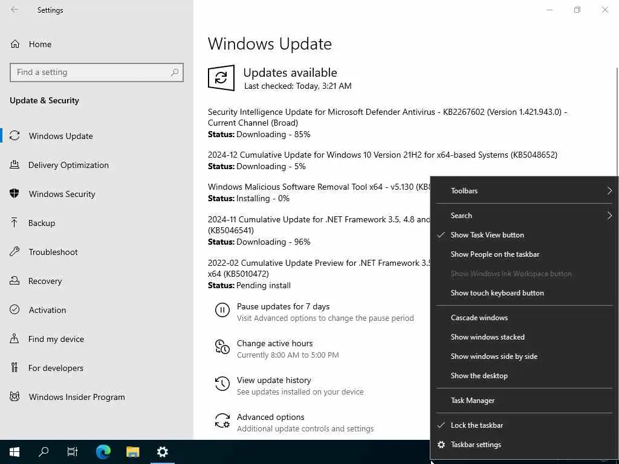Click Pause updates for 7 days
Screen dimensions: 619x464
pos(283,306)
